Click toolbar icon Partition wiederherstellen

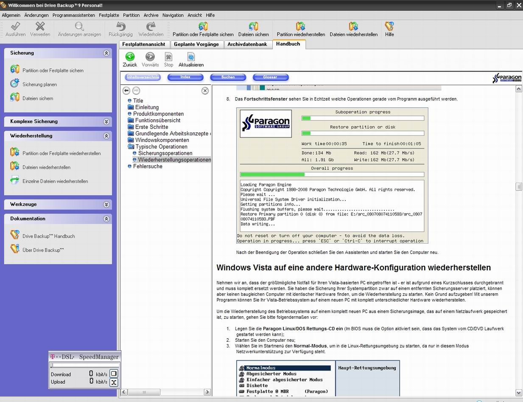coord(301,27)
